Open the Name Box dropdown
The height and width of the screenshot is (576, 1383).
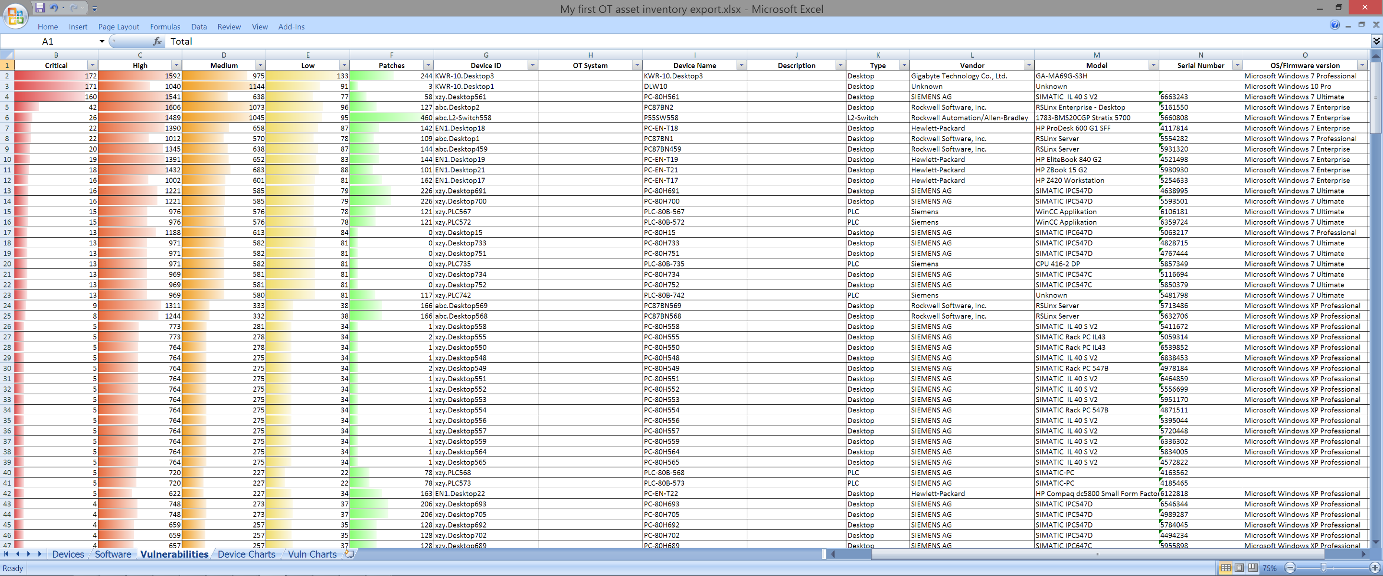(x=101, y=41)
